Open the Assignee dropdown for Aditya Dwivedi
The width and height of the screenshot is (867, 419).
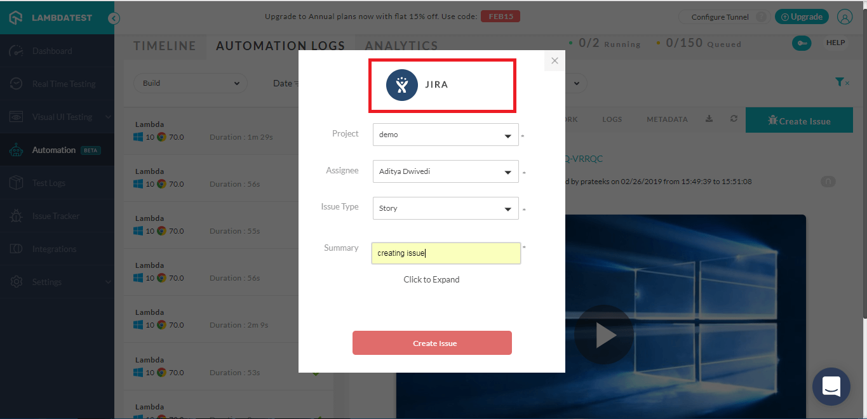[x=445, y=171]
